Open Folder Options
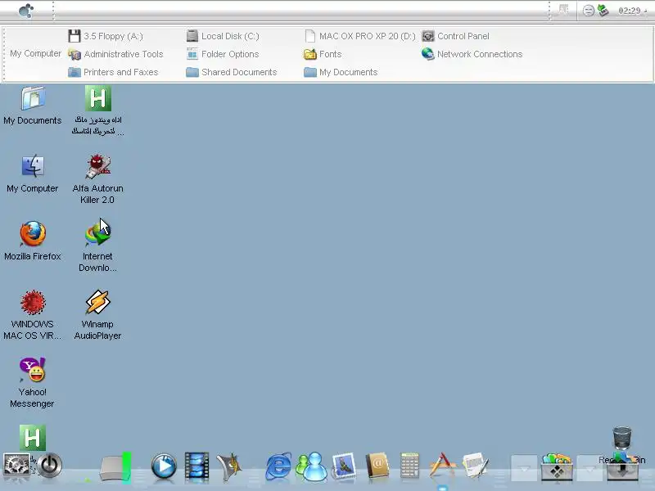 click(223, 54)
